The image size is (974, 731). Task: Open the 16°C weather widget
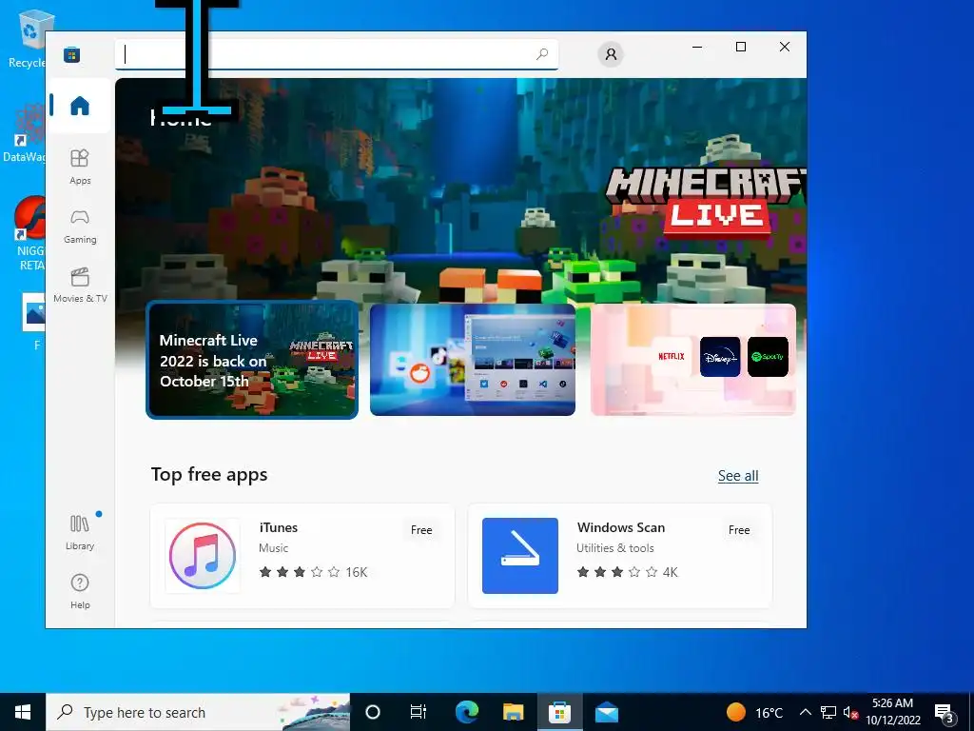754,712
